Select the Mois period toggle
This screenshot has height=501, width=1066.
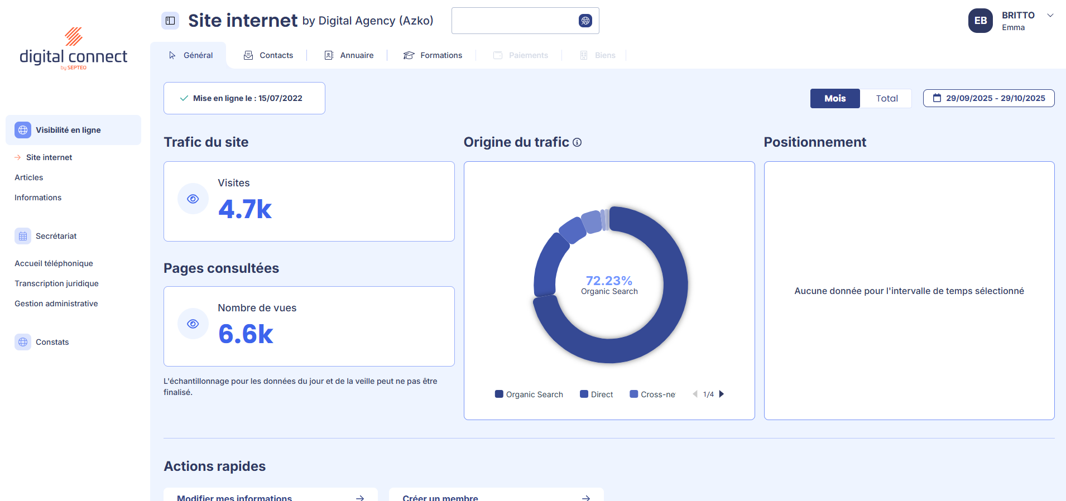click(834, 98)
